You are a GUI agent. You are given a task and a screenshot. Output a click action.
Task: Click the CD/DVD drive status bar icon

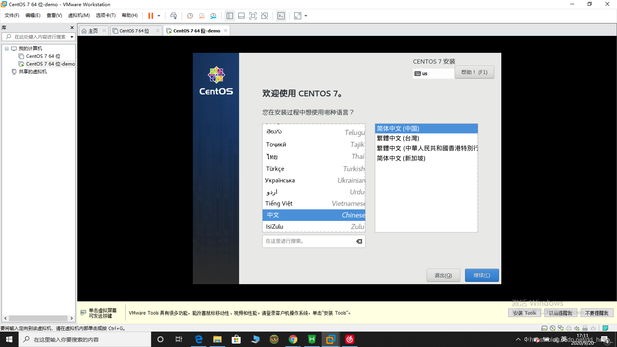tap(553, 328)
